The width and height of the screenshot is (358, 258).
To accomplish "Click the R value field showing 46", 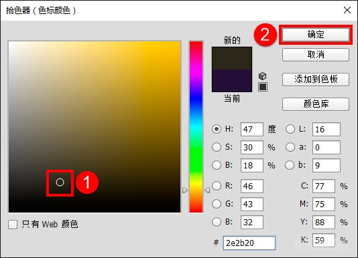I will point(252,186).
